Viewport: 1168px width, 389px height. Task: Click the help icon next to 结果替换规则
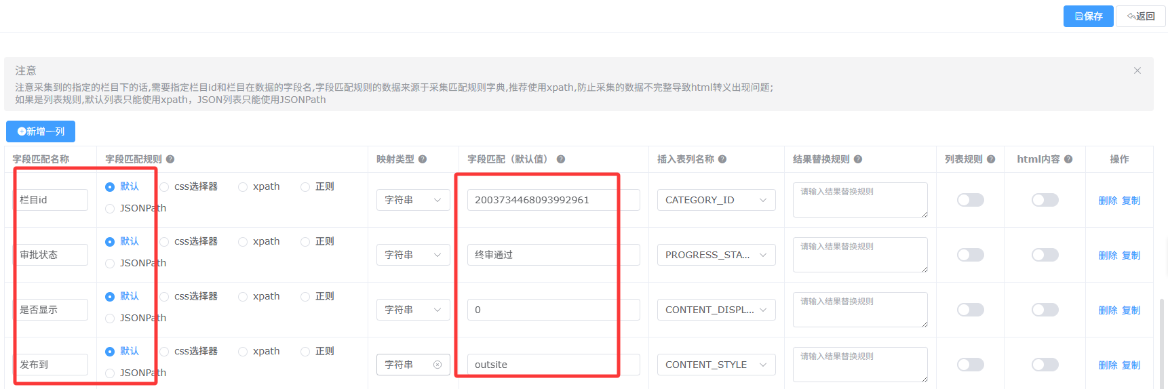tap(858, 159)
